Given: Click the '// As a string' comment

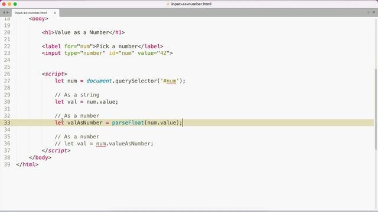Looking at the screenshot, I should (x=77, y=95).
